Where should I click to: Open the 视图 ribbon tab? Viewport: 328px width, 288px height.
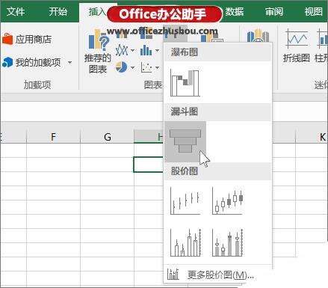[x=313, y=11]
